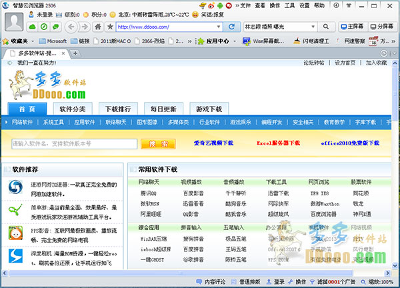Image resolution: width=400 pixels, height=288 pixels.
Task: Click the green compass icon in toolbar
Action: point(44,27)
